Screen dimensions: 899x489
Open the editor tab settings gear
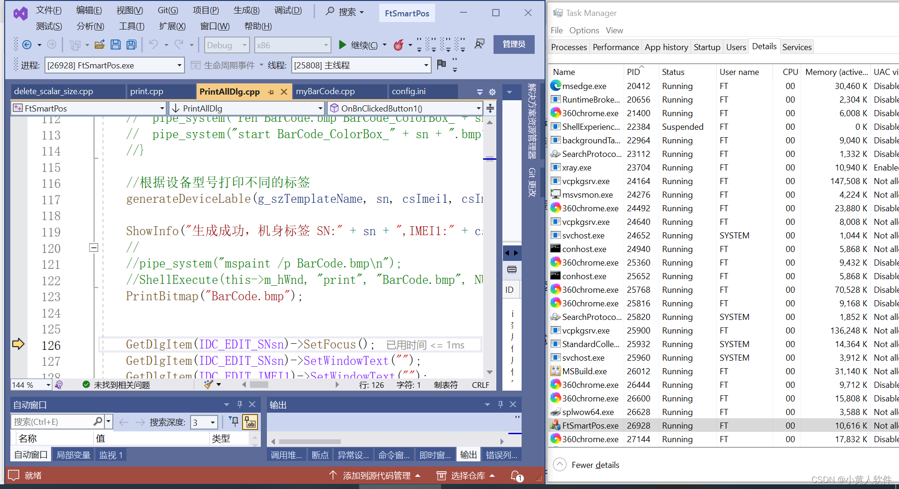[492, 92]
